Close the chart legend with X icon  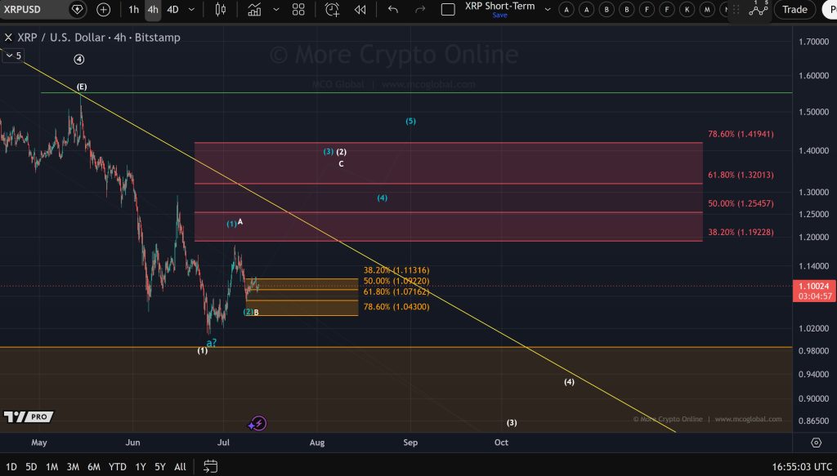tap(8, 38)
